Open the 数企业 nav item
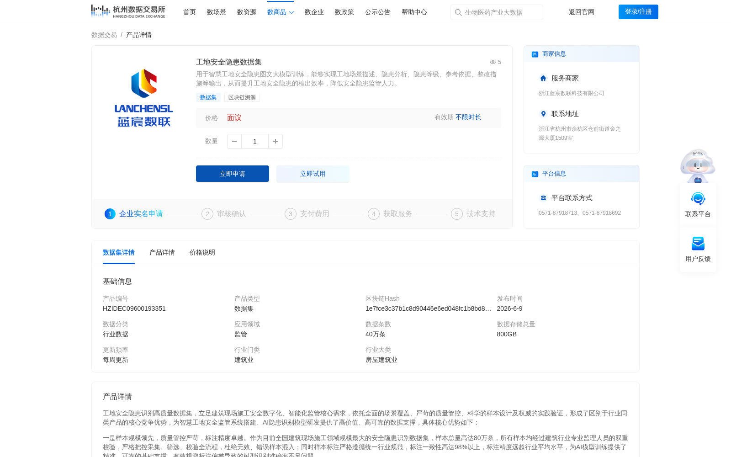This screenshot has height=457, width=731. (314, 12)
